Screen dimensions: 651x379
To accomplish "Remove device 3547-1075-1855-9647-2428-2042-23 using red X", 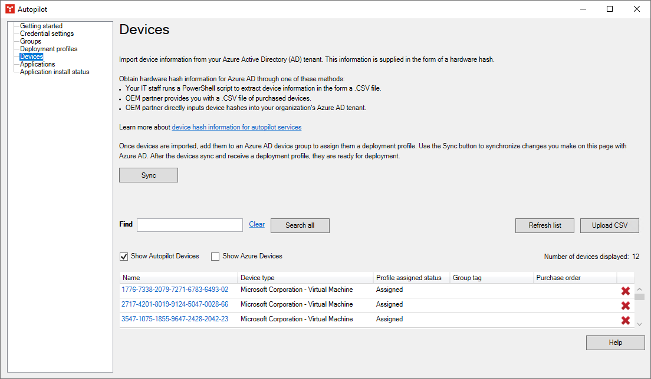I will click(x=625, y=320).
